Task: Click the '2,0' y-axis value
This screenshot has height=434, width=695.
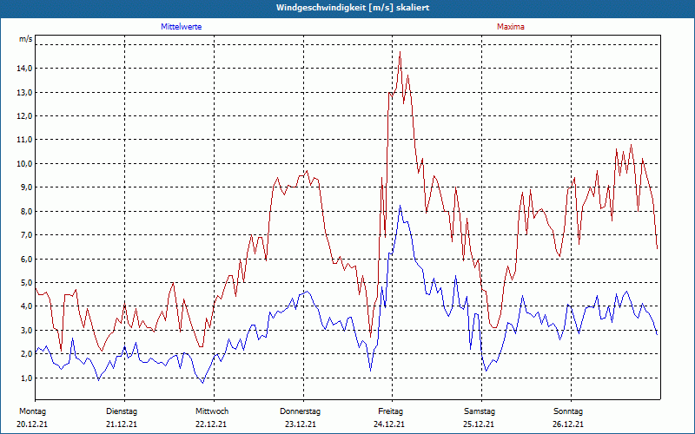Action: point(26,354)
